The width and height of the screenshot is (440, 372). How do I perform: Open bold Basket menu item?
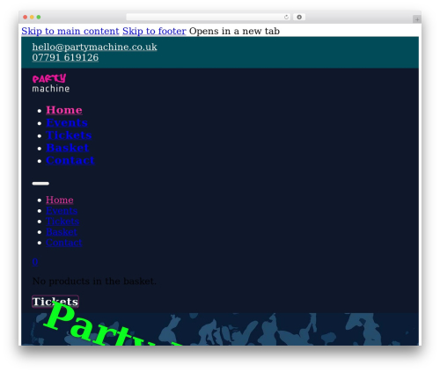click(67, 148)
